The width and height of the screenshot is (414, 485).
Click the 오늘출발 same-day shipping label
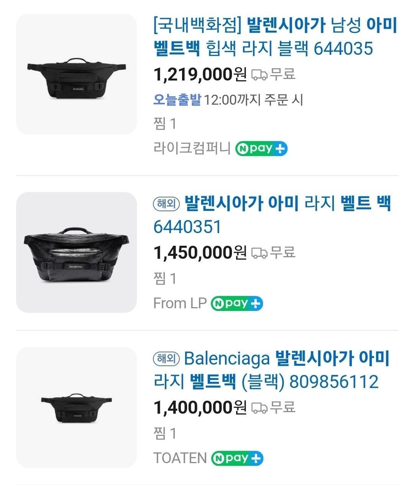click(177, 100)
